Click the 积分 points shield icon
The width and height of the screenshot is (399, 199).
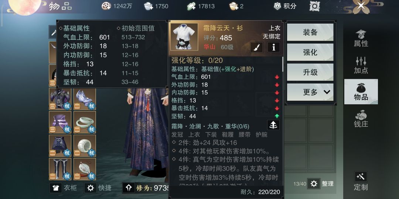click(277, 6)
